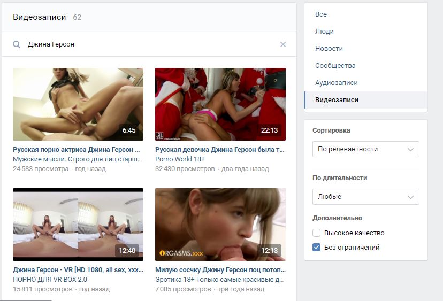Open the video thumbnail with duration 12:13
The height and width of the screenshot is (301, 443).
coord(220,225)
